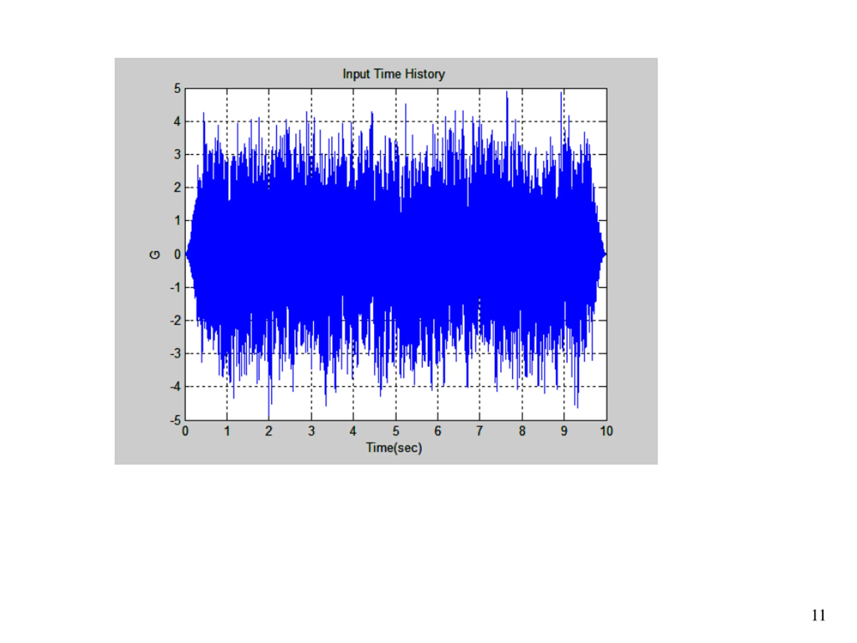Click the y-axis tick label 0
Image resolution: width=857 pixels, height=643 pixels.
[177, 255]
